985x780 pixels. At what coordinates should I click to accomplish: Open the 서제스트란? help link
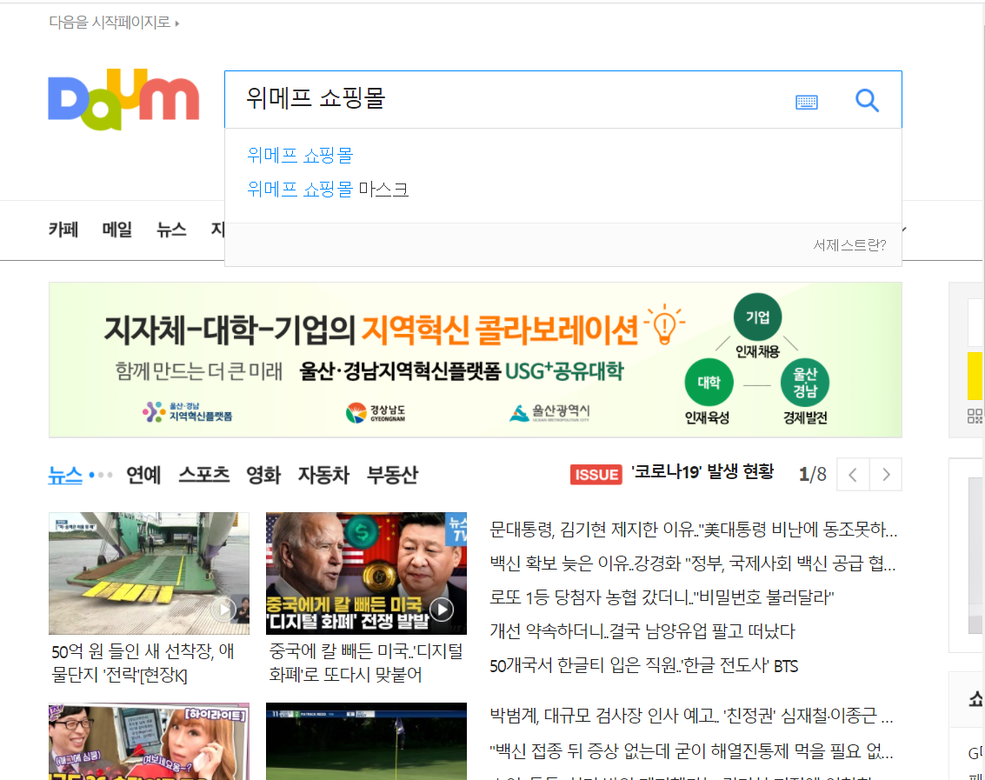click(849, 245)
